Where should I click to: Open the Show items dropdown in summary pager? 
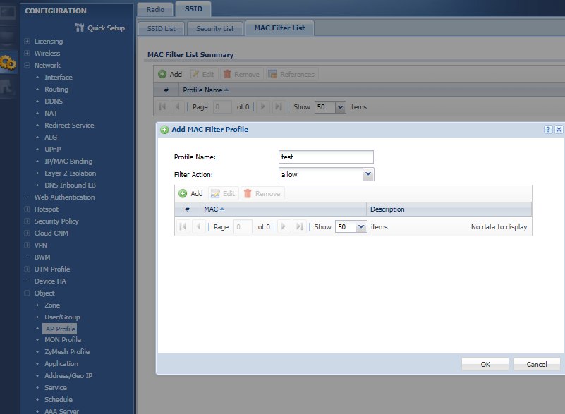340,107
